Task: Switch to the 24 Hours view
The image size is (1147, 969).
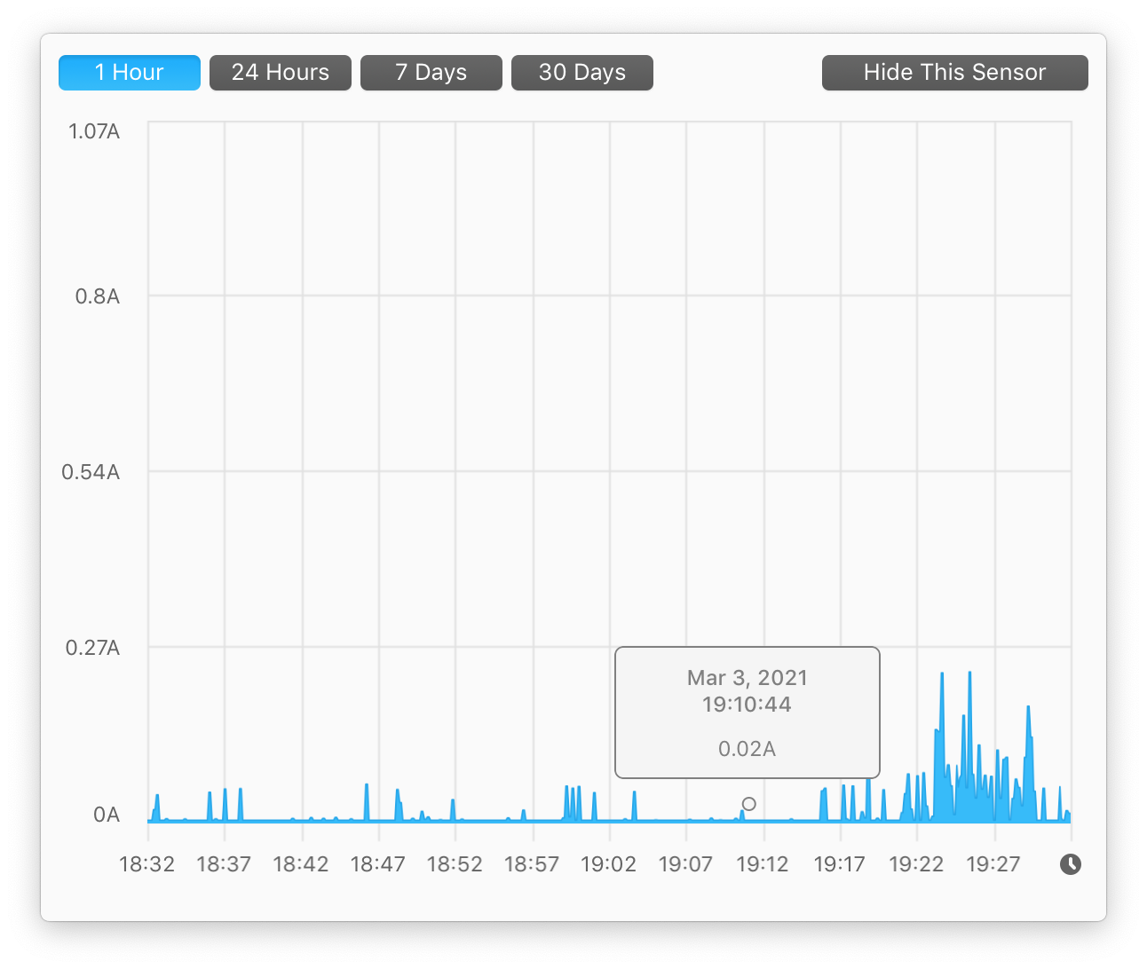Action: [x=281, y=73]
